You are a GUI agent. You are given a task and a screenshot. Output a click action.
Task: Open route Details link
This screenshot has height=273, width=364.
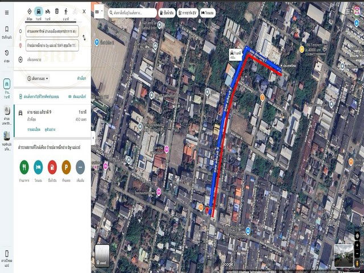pyautogui.click(x=34, y=129)
